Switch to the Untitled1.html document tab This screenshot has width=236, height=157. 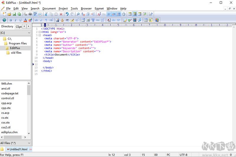18,149
